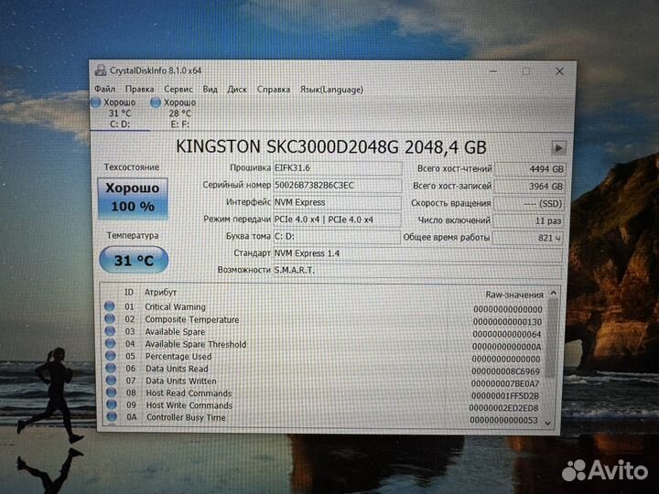Click total host reads value 4494 GB

coord(530,169)
